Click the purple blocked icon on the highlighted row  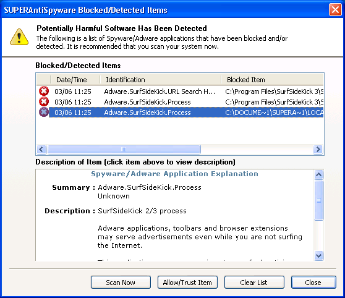44,113
